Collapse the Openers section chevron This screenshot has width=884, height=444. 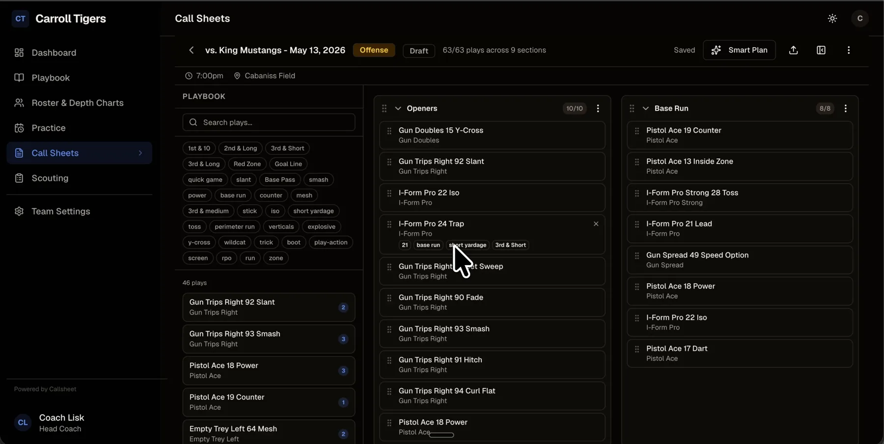(398, 108)
